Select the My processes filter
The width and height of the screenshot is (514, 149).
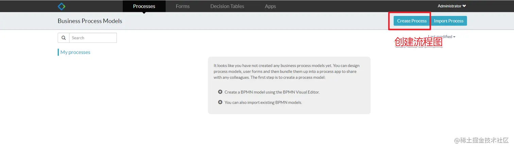(x=75, y=52)
